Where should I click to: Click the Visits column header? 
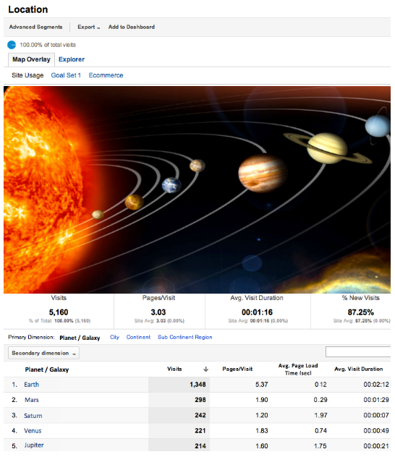pyautogui.click(x=174, y=369)
